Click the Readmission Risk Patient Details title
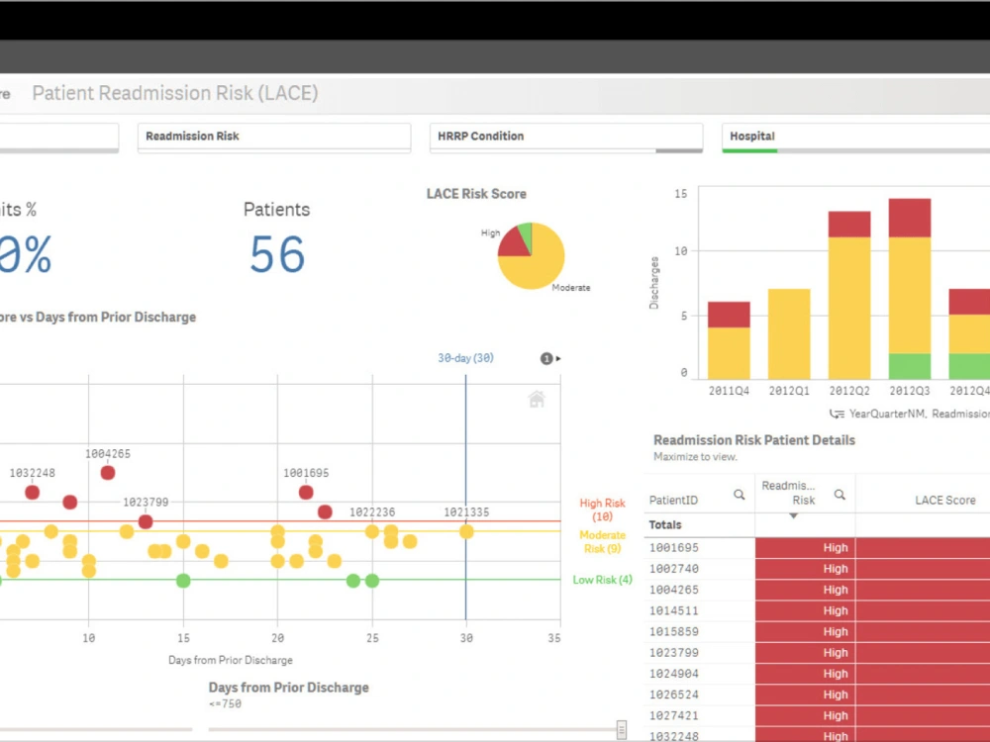The width and height of the screenshot is (990, 742). click(x=753, y=440)
